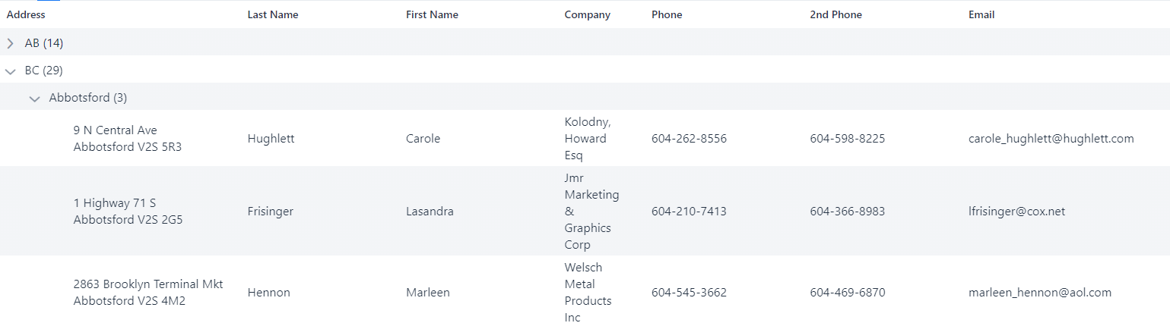Viewport: 1170px width, 323px height.
Task: Sort by Email column header
Action: pos(981,14)
